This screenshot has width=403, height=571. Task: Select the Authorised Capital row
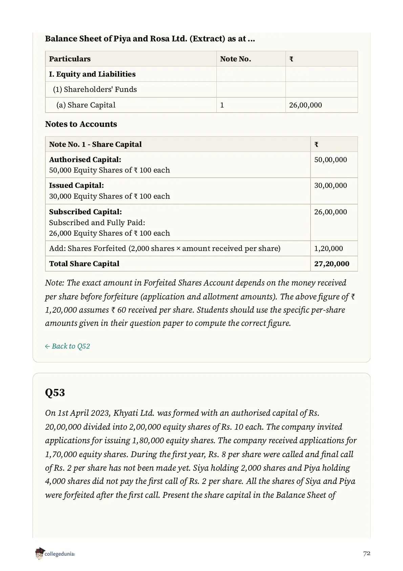(x=201, y=164)
